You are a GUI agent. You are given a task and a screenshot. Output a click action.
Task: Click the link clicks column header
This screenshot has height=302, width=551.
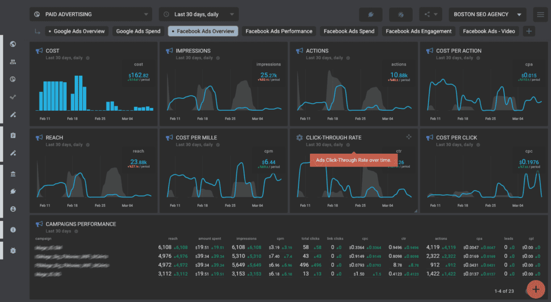click(335, 239)
